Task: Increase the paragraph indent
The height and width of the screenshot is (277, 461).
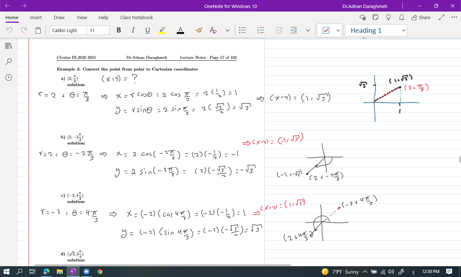Action: [x=294, y=30]
